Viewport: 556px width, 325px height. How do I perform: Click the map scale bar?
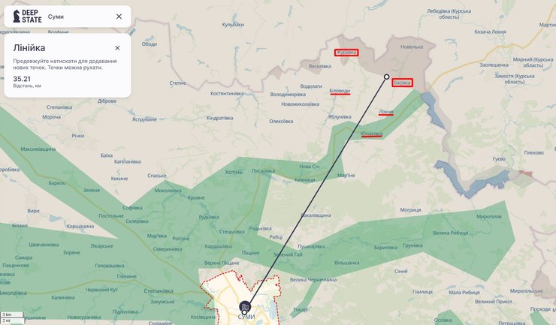coord(12,317)
